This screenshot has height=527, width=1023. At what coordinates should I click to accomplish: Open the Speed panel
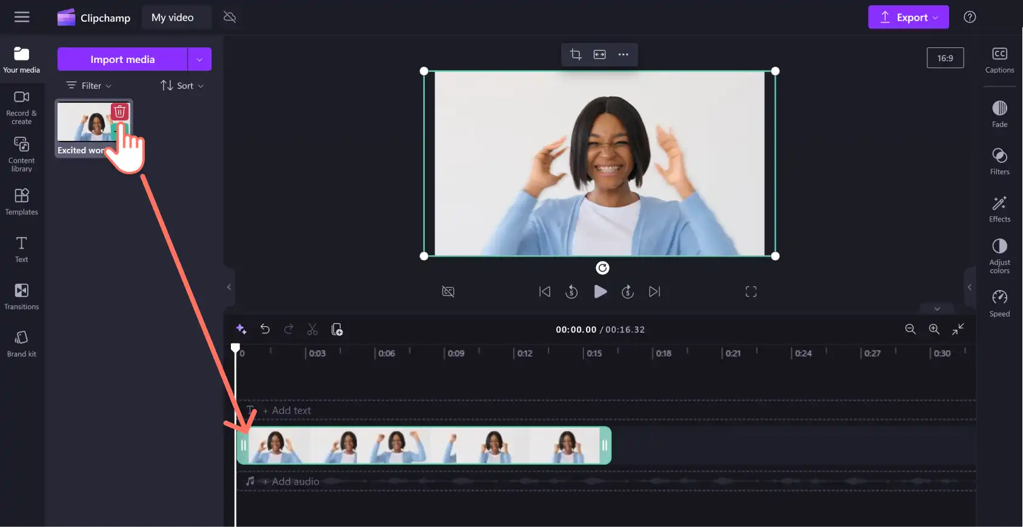999,303
